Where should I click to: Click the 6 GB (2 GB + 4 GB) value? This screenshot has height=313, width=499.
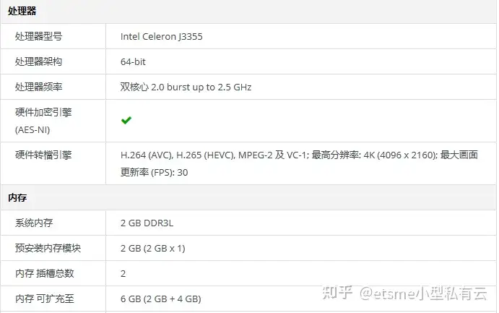pos(161,299)
